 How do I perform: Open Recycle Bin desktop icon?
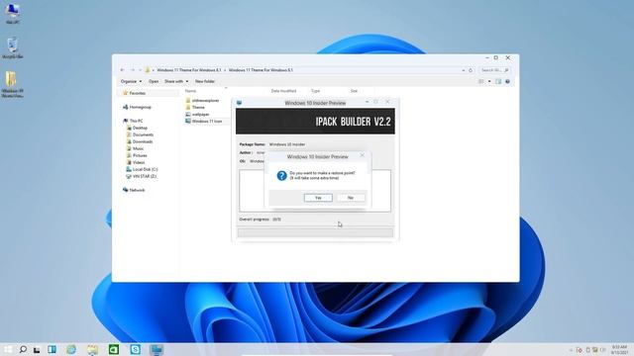(13, 48)
